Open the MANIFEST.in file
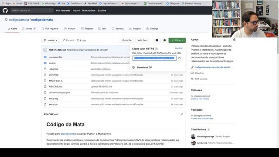 (56, 81)
